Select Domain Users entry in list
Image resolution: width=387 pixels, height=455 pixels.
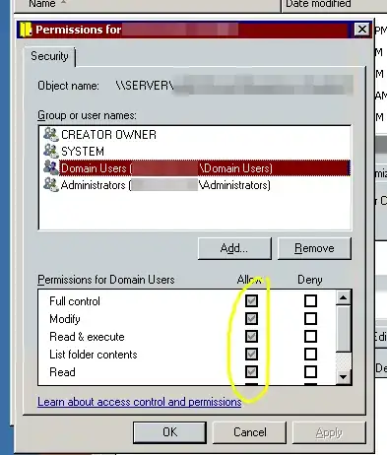pyautogui.click(x=205, y=168)
